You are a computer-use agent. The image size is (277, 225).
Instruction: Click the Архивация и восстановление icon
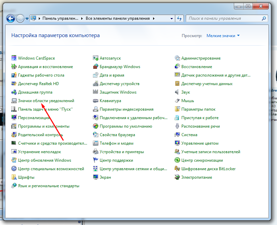pyautogui.click(x=14, y=66)
